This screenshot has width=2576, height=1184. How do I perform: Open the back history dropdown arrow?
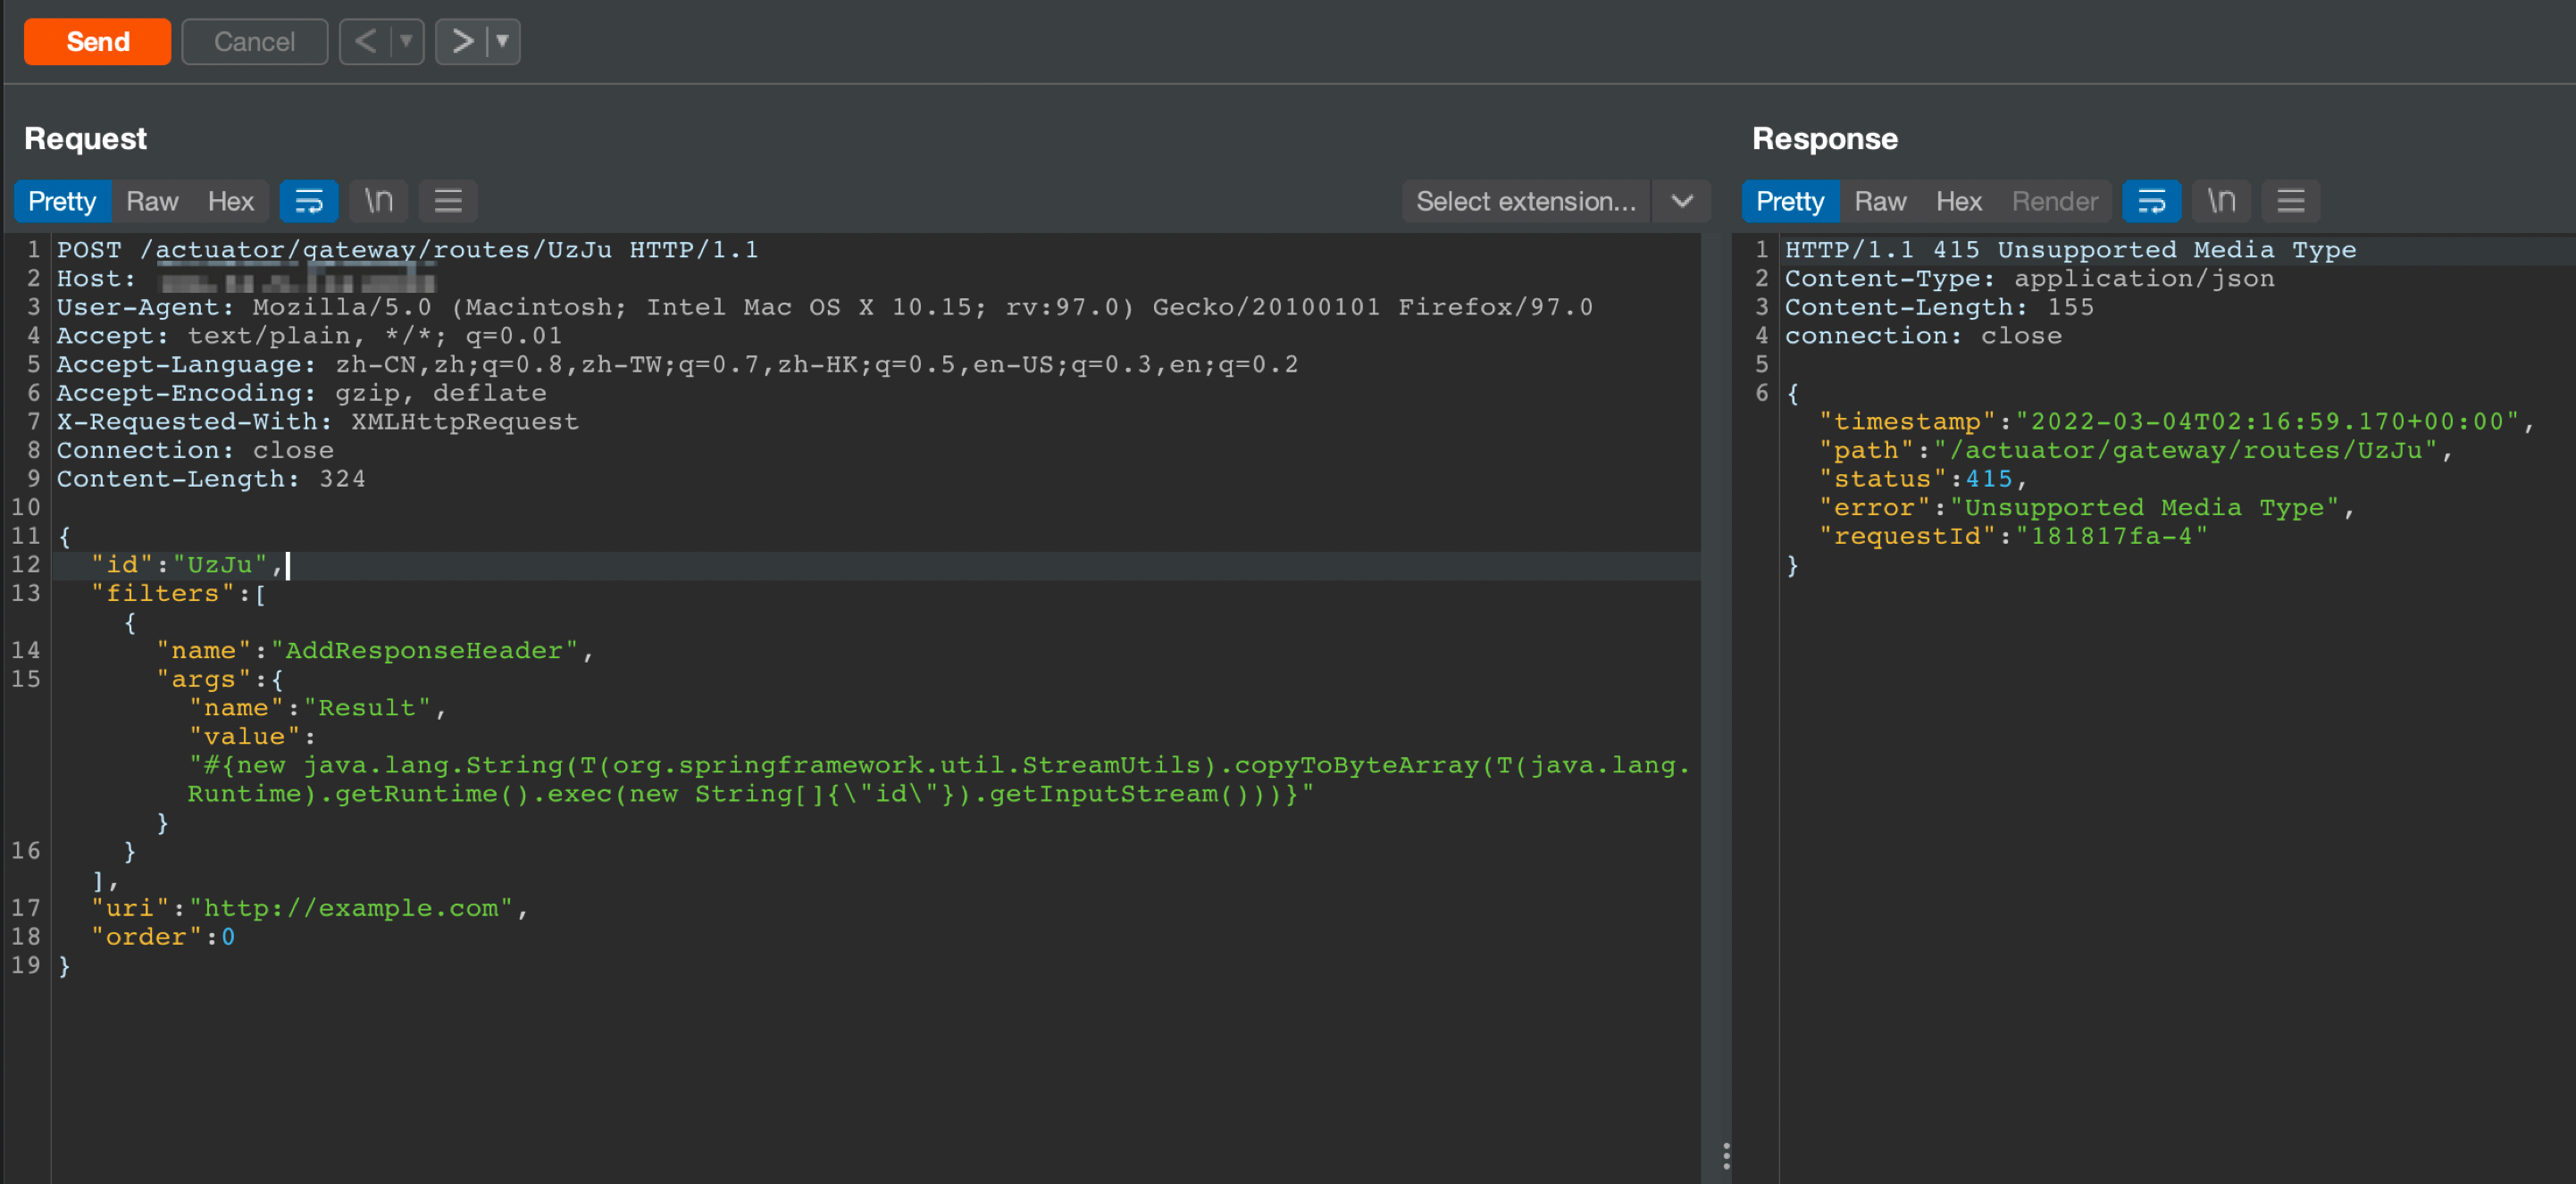click(x=406, y=41)
